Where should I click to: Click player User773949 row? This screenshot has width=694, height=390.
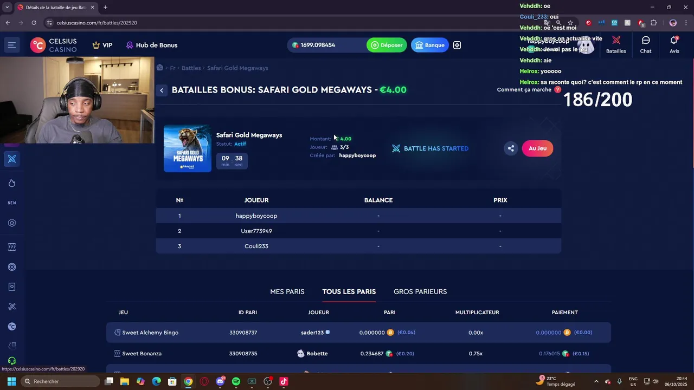pos(358,231)
